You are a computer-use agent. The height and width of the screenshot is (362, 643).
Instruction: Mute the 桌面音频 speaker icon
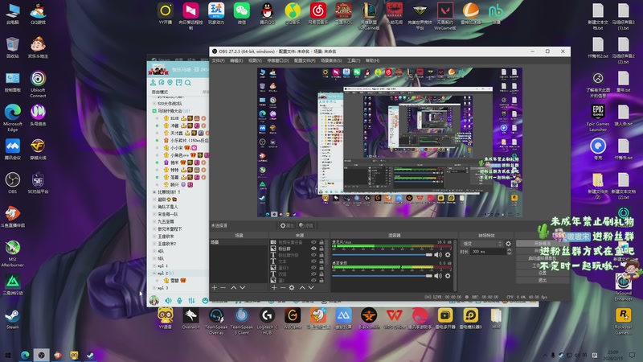[x=438, y=276]
